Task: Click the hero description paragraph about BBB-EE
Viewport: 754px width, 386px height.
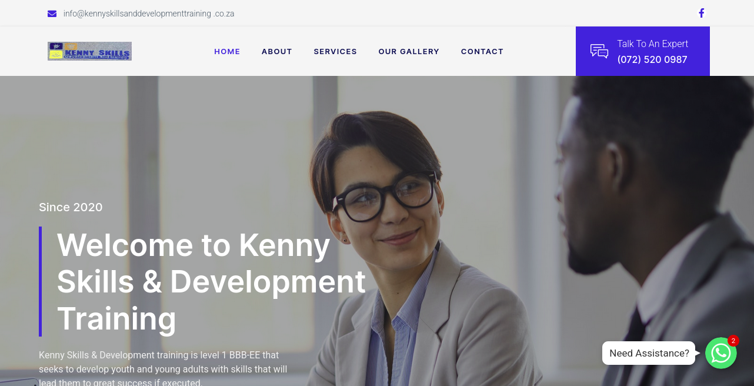Action: tap(163, 369)
